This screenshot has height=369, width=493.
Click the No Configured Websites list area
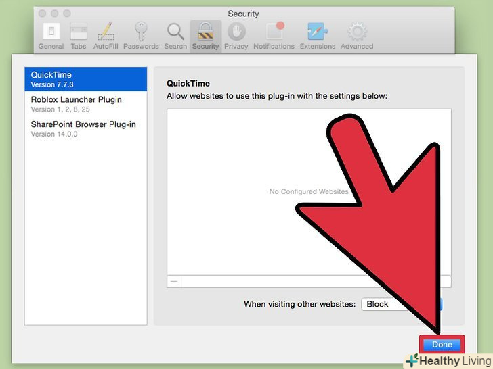[309, 192]
